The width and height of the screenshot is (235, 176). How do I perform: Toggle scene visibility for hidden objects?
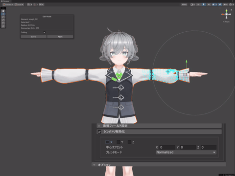tap(220, 4)
